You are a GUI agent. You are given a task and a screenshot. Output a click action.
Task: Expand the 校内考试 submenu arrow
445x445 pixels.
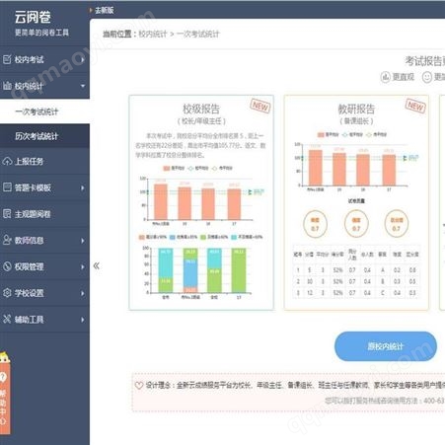83,60
